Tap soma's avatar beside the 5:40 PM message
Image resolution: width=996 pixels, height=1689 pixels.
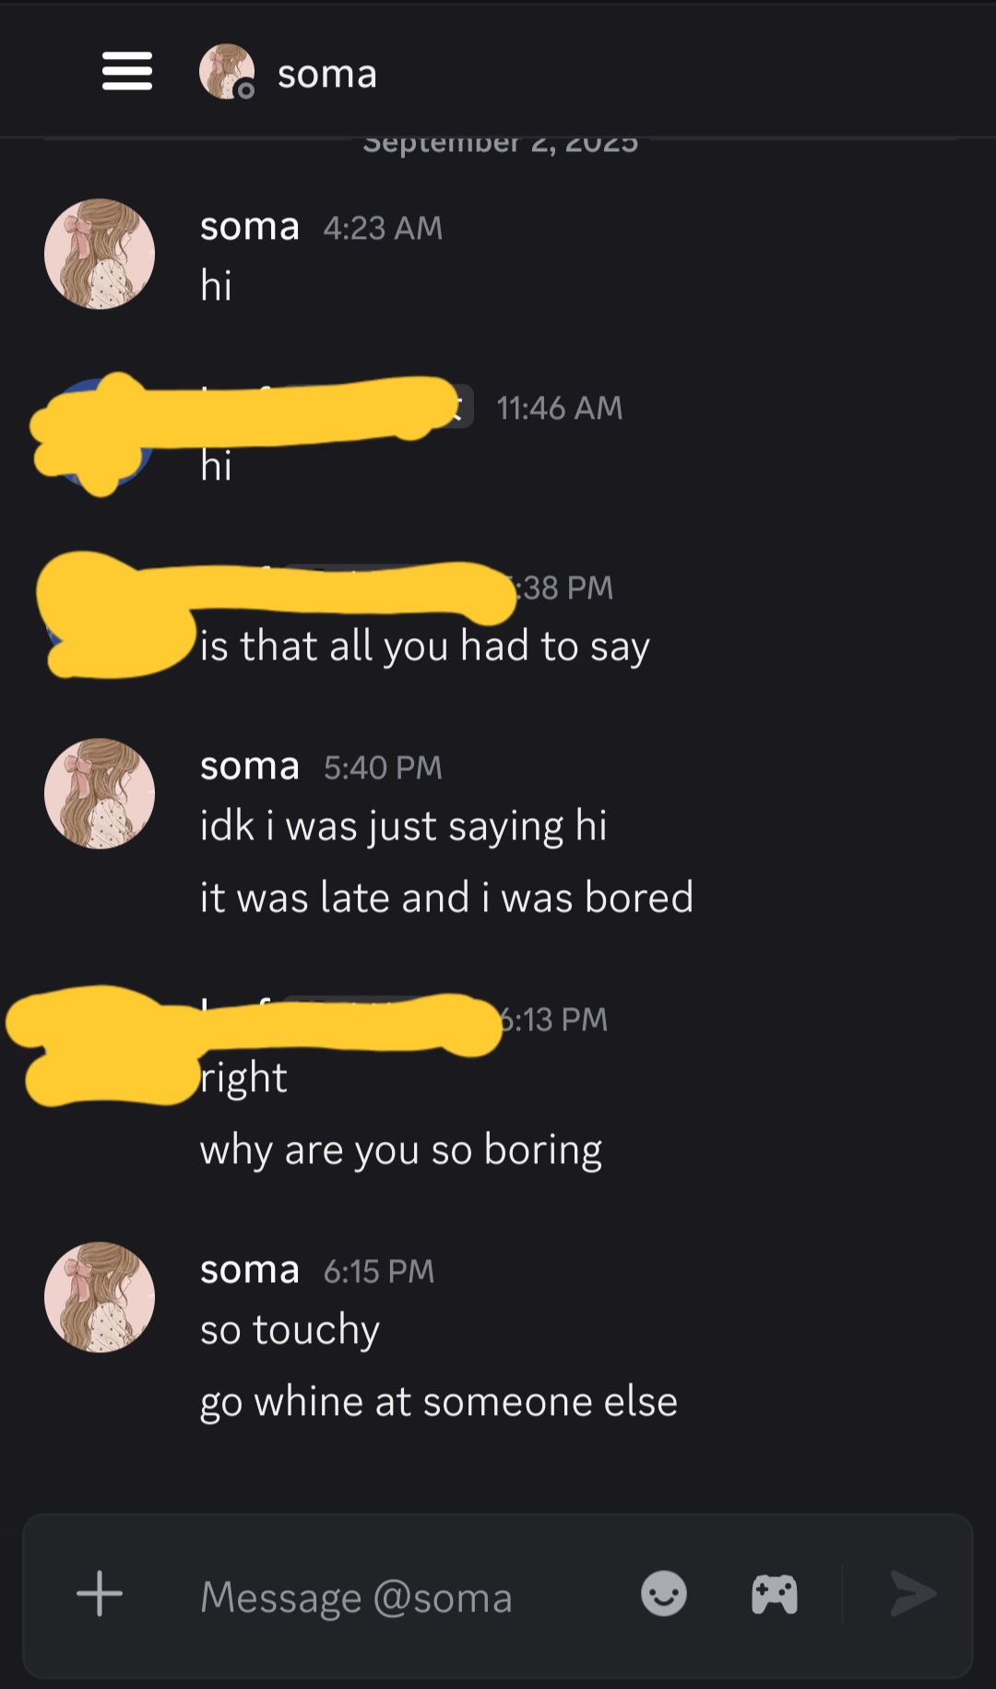(x=100, y=793)
